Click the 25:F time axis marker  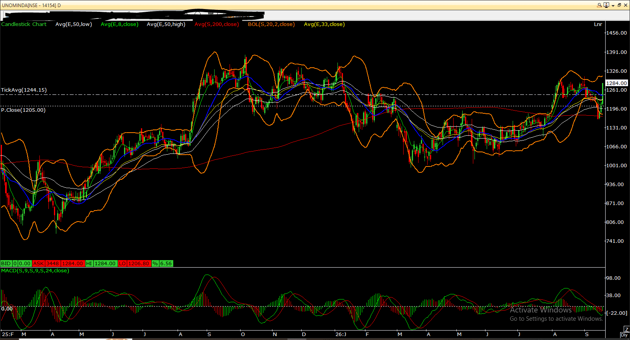pos(8,334)
